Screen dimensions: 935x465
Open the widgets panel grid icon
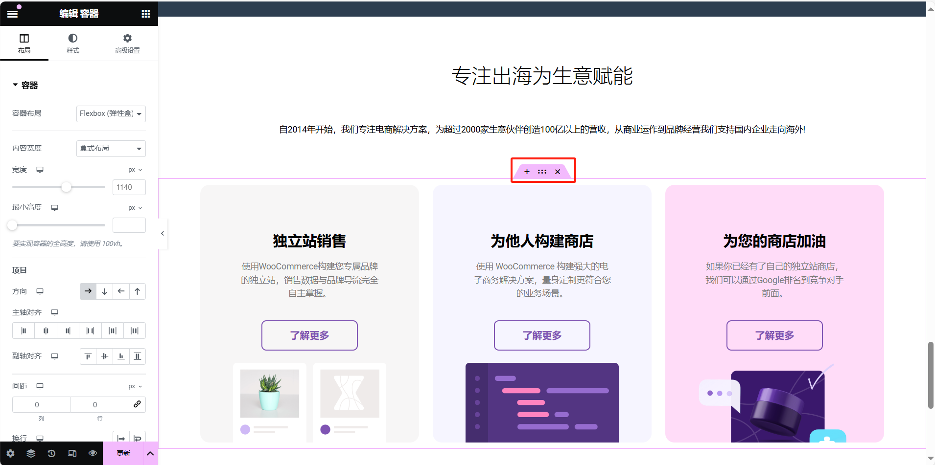click(x=145, y=13)
